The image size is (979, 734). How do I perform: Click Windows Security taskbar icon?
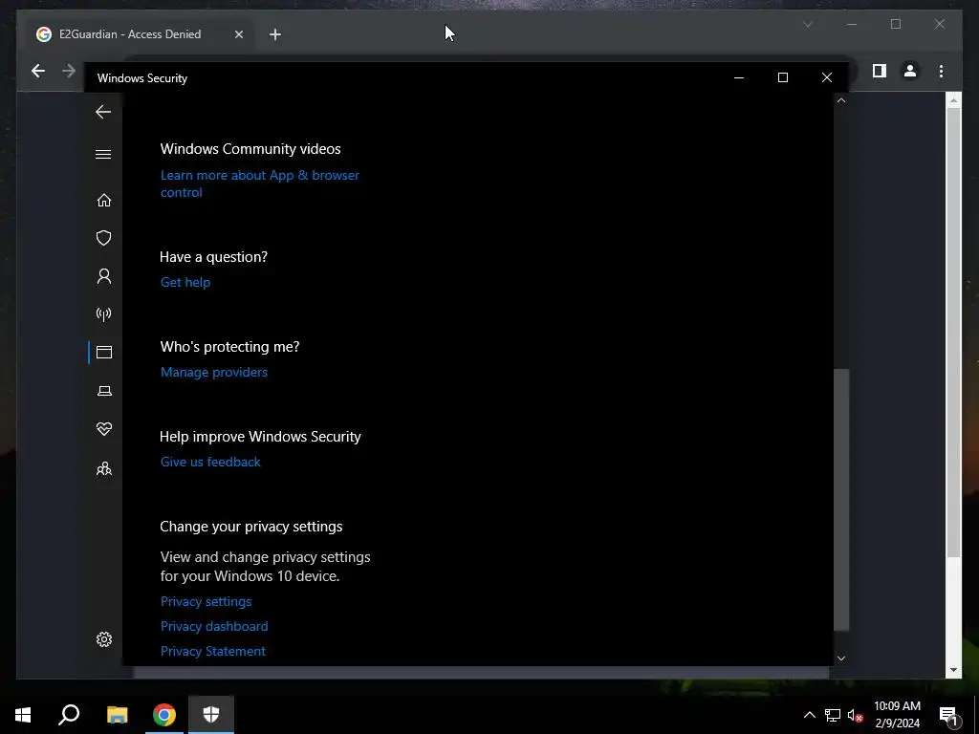tap(211, 715)
